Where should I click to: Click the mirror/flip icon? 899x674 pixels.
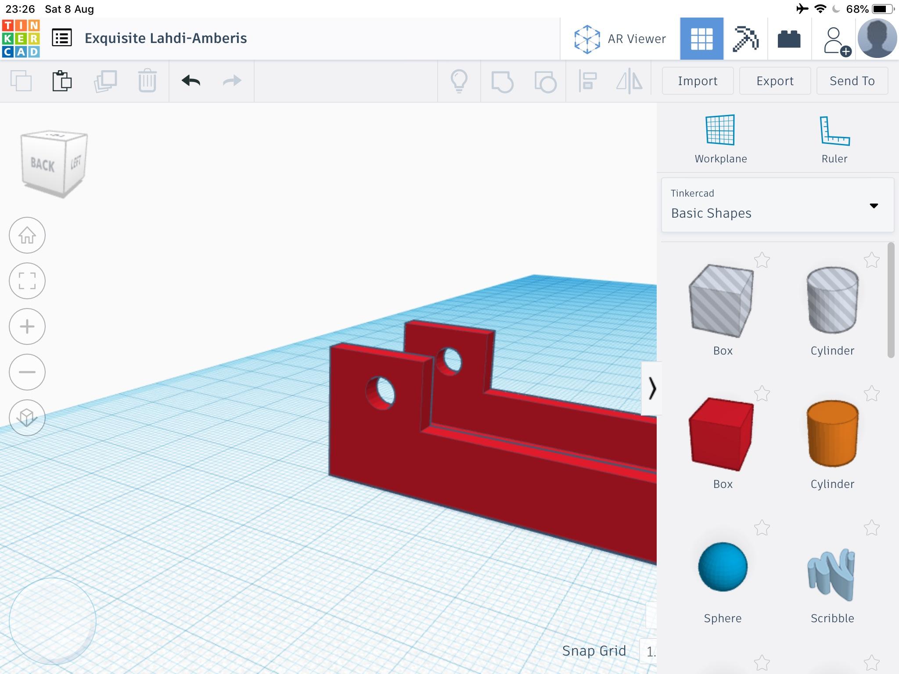tap(629, 82)
